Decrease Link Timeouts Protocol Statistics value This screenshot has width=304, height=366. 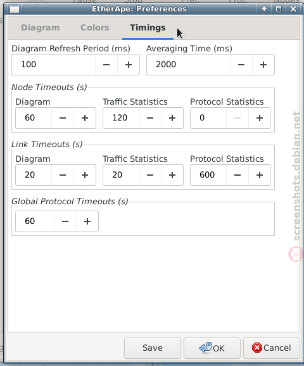pyautogui.click(x=237, y=175)
